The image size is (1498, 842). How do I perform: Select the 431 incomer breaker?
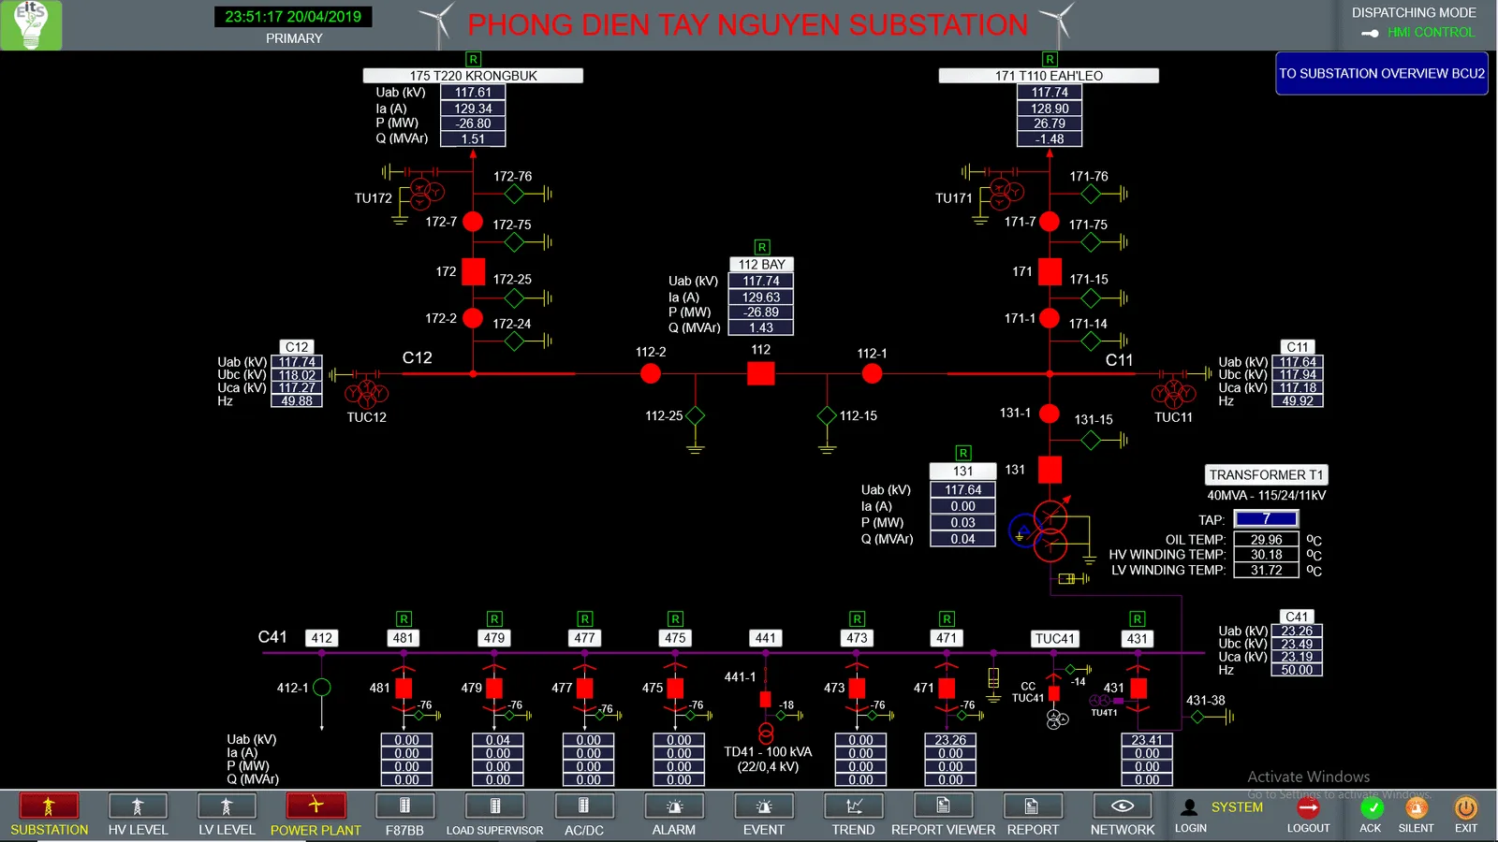click(1138, 689)
